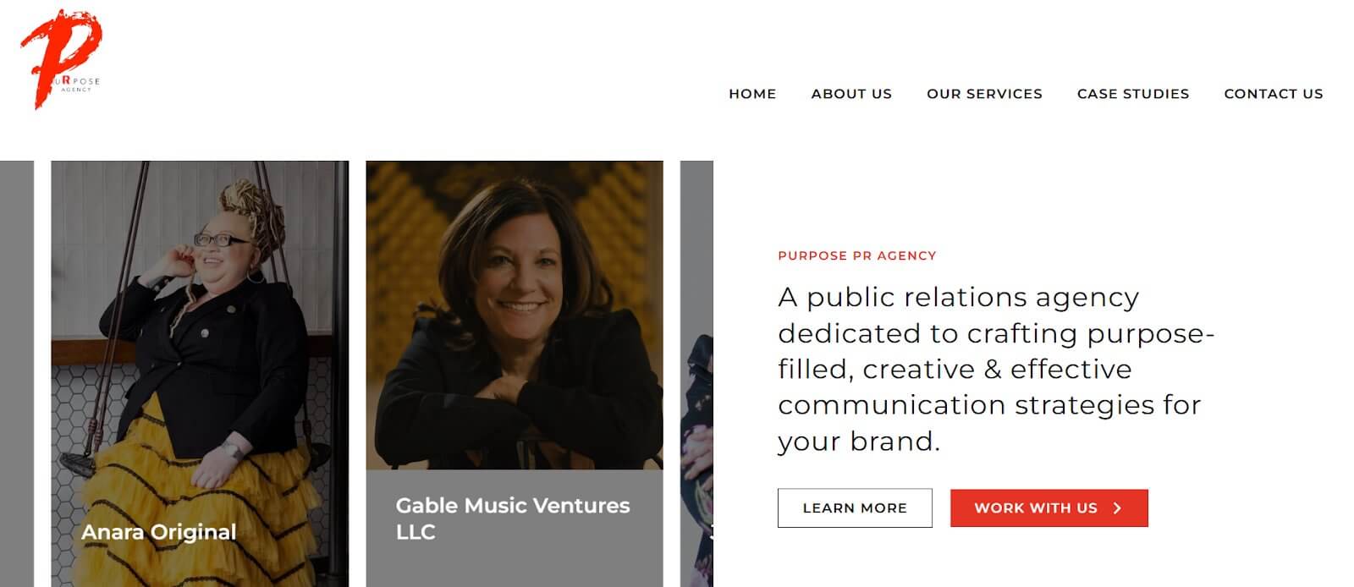
Task: Click the Anara Original title text
Action: pyautogui.click(x=159, y=532)
